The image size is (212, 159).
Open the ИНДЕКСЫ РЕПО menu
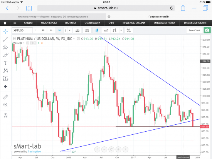point(165,23)
